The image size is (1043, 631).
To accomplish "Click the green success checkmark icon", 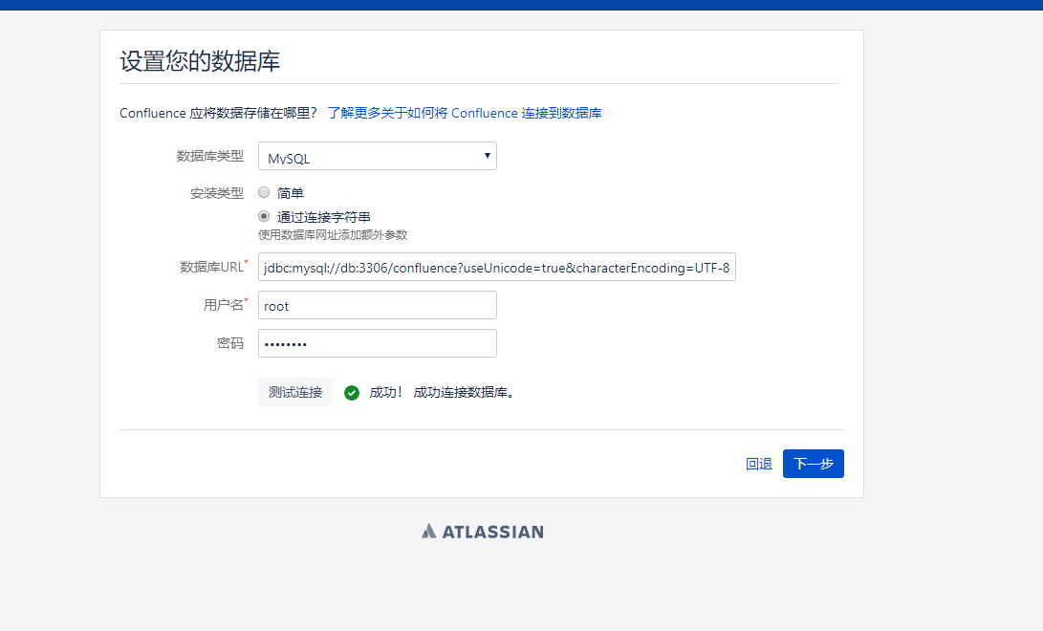I will pyautogui.click(x=352, y=393).
